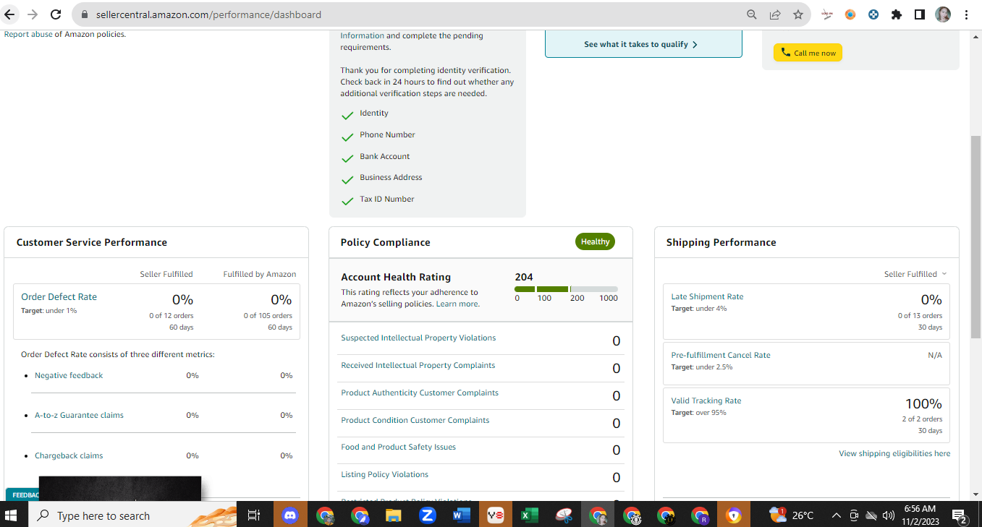View Chargeback claims

(x=69, y=455)
